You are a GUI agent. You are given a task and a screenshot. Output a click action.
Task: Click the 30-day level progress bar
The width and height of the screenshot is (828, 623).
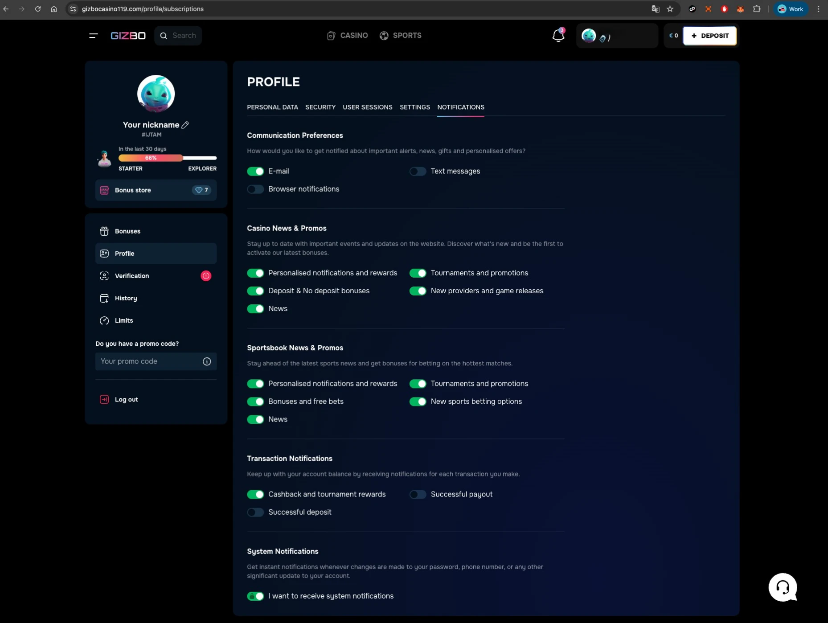click(x=168, y=158)
